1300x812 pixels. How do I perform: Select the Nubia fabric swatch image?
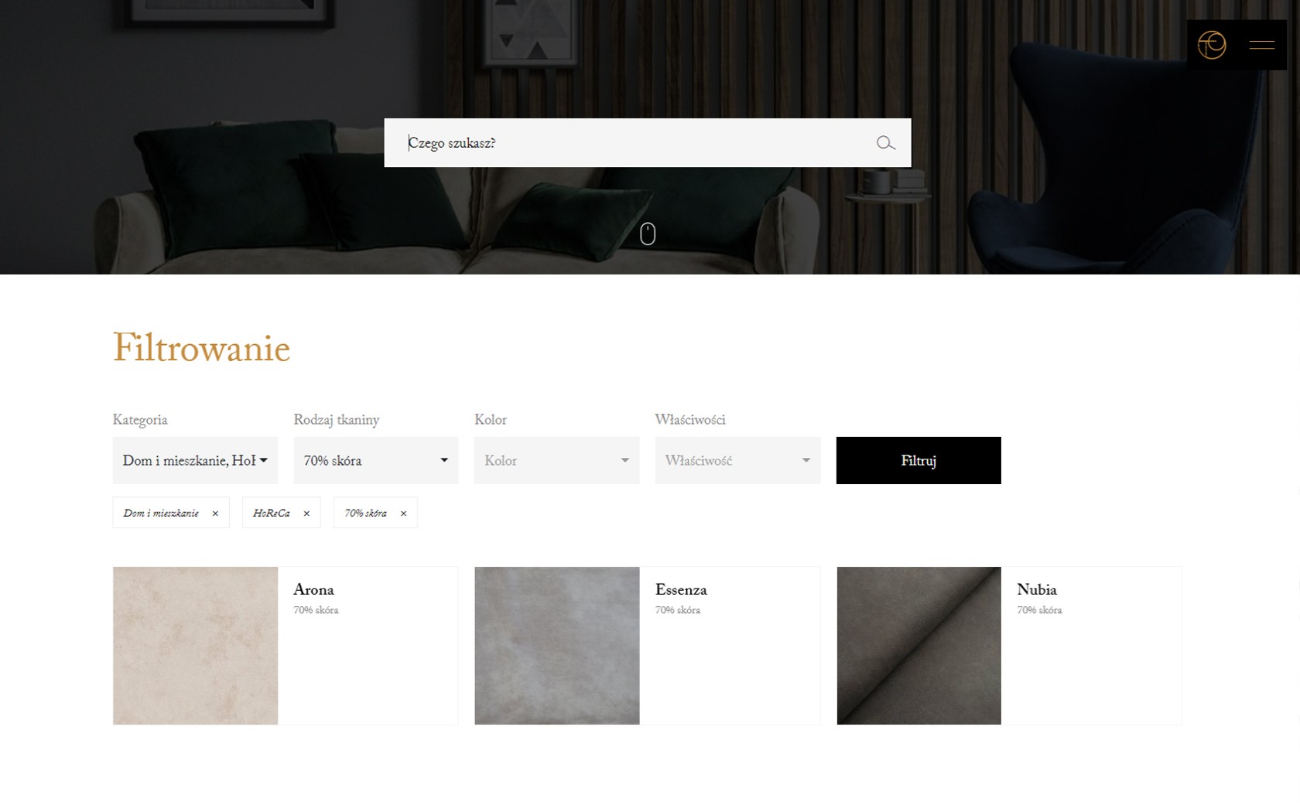pyautogui.click(x=919, y=646)
